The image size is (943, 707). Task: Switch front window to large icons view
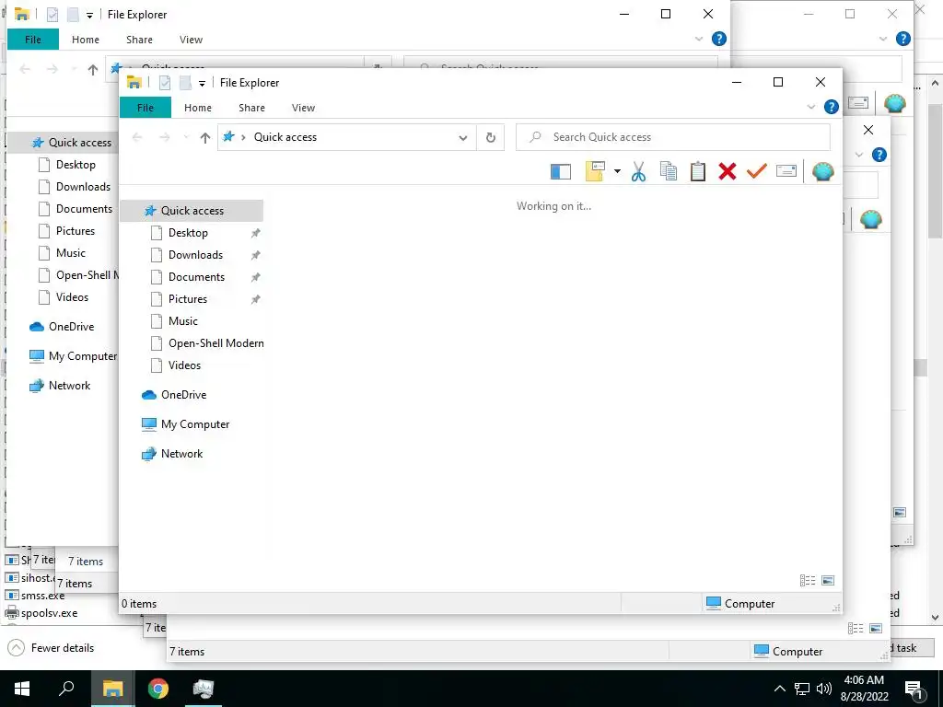[828, 580]
